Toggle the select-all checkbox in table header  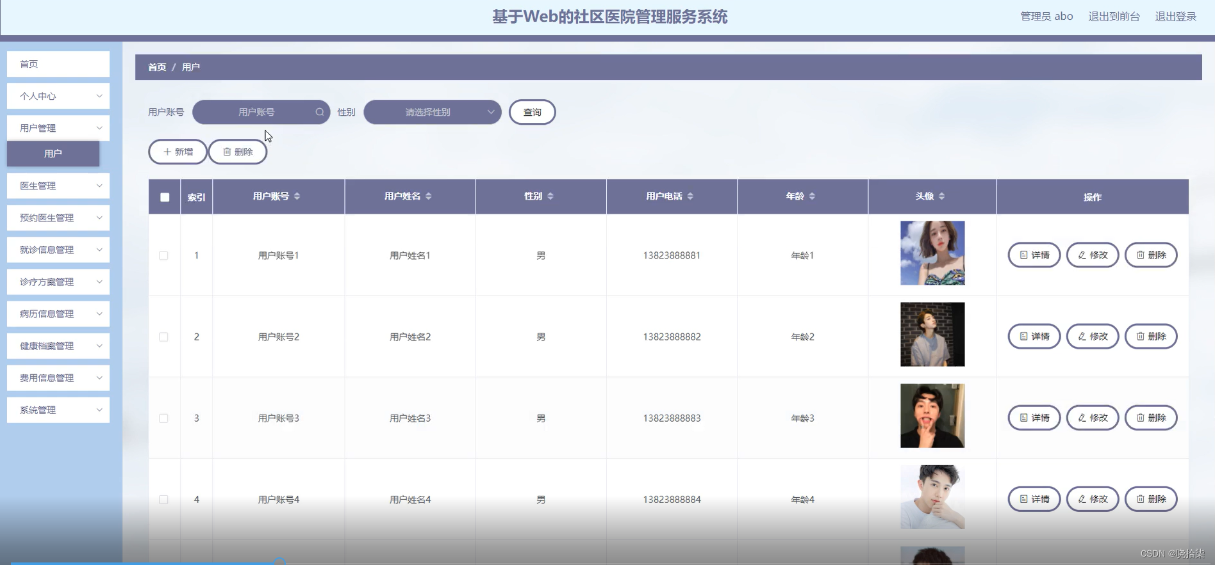pyautogui.click(x=165, y=197)
